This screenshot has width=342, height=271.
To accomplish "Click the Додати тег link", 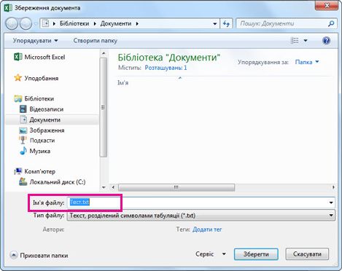I will point(207,229).
